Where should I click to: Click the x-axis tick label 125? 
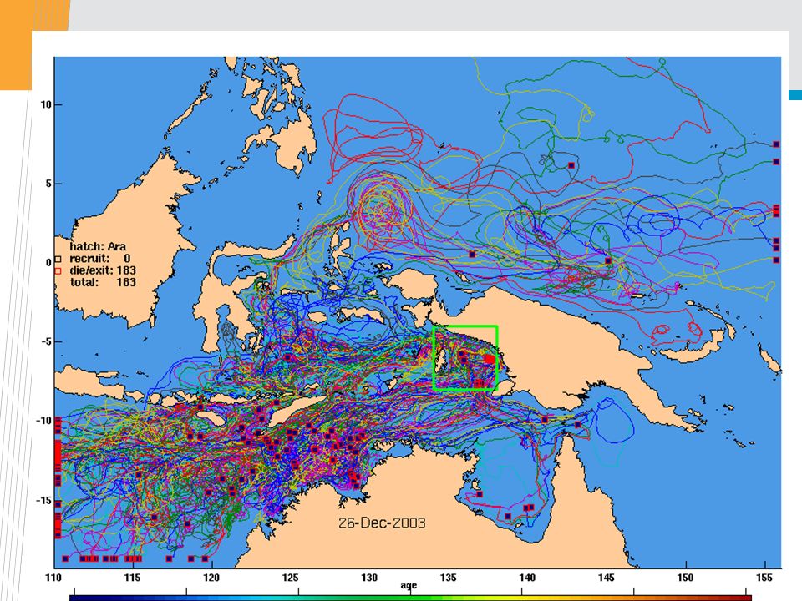click(x=290, y=578)
